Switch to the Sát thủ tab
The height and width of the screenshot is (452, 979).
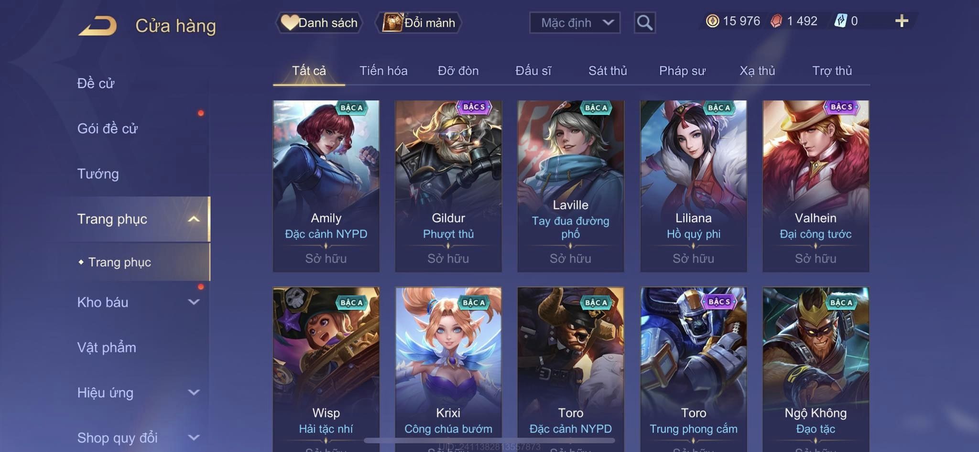tap(608, 71)
